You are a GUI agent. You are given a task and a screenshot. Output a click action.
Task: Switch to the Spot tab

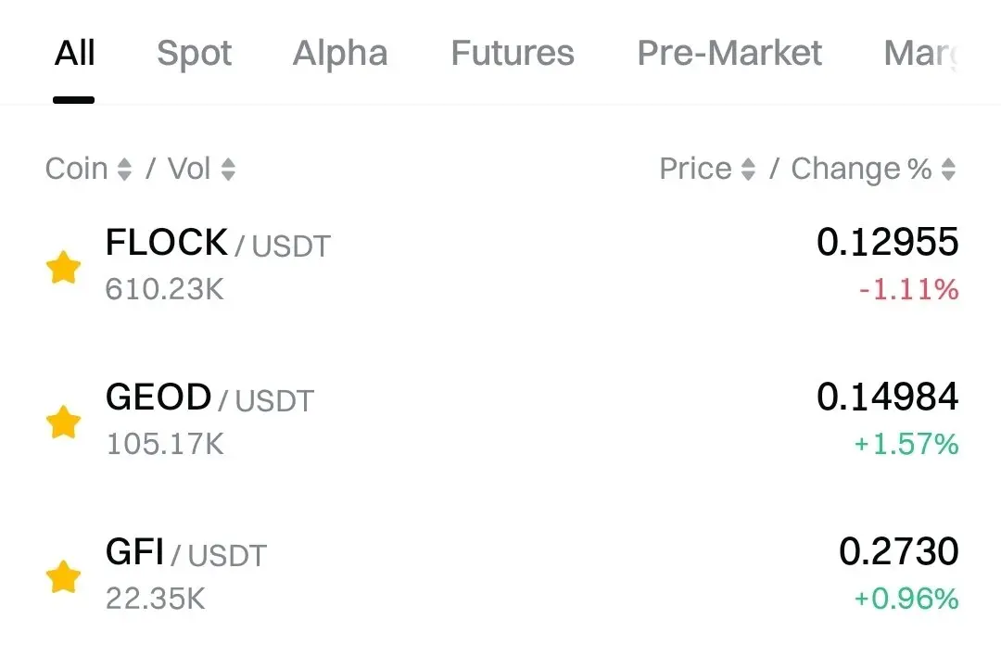194,54
